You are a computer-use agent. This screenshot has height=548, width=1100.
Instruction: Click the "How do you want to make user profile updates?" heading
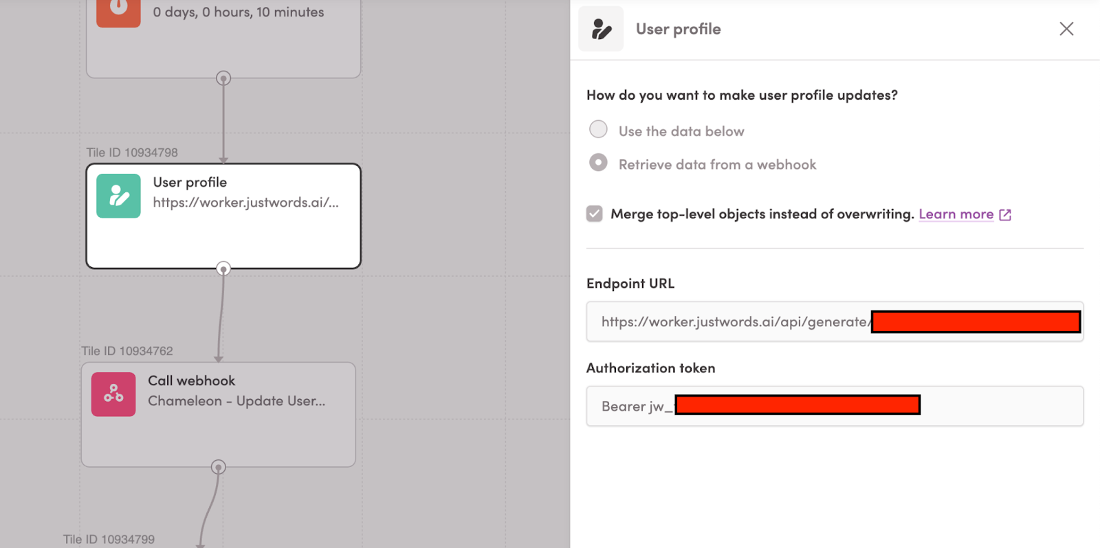(x=742, y=95)
